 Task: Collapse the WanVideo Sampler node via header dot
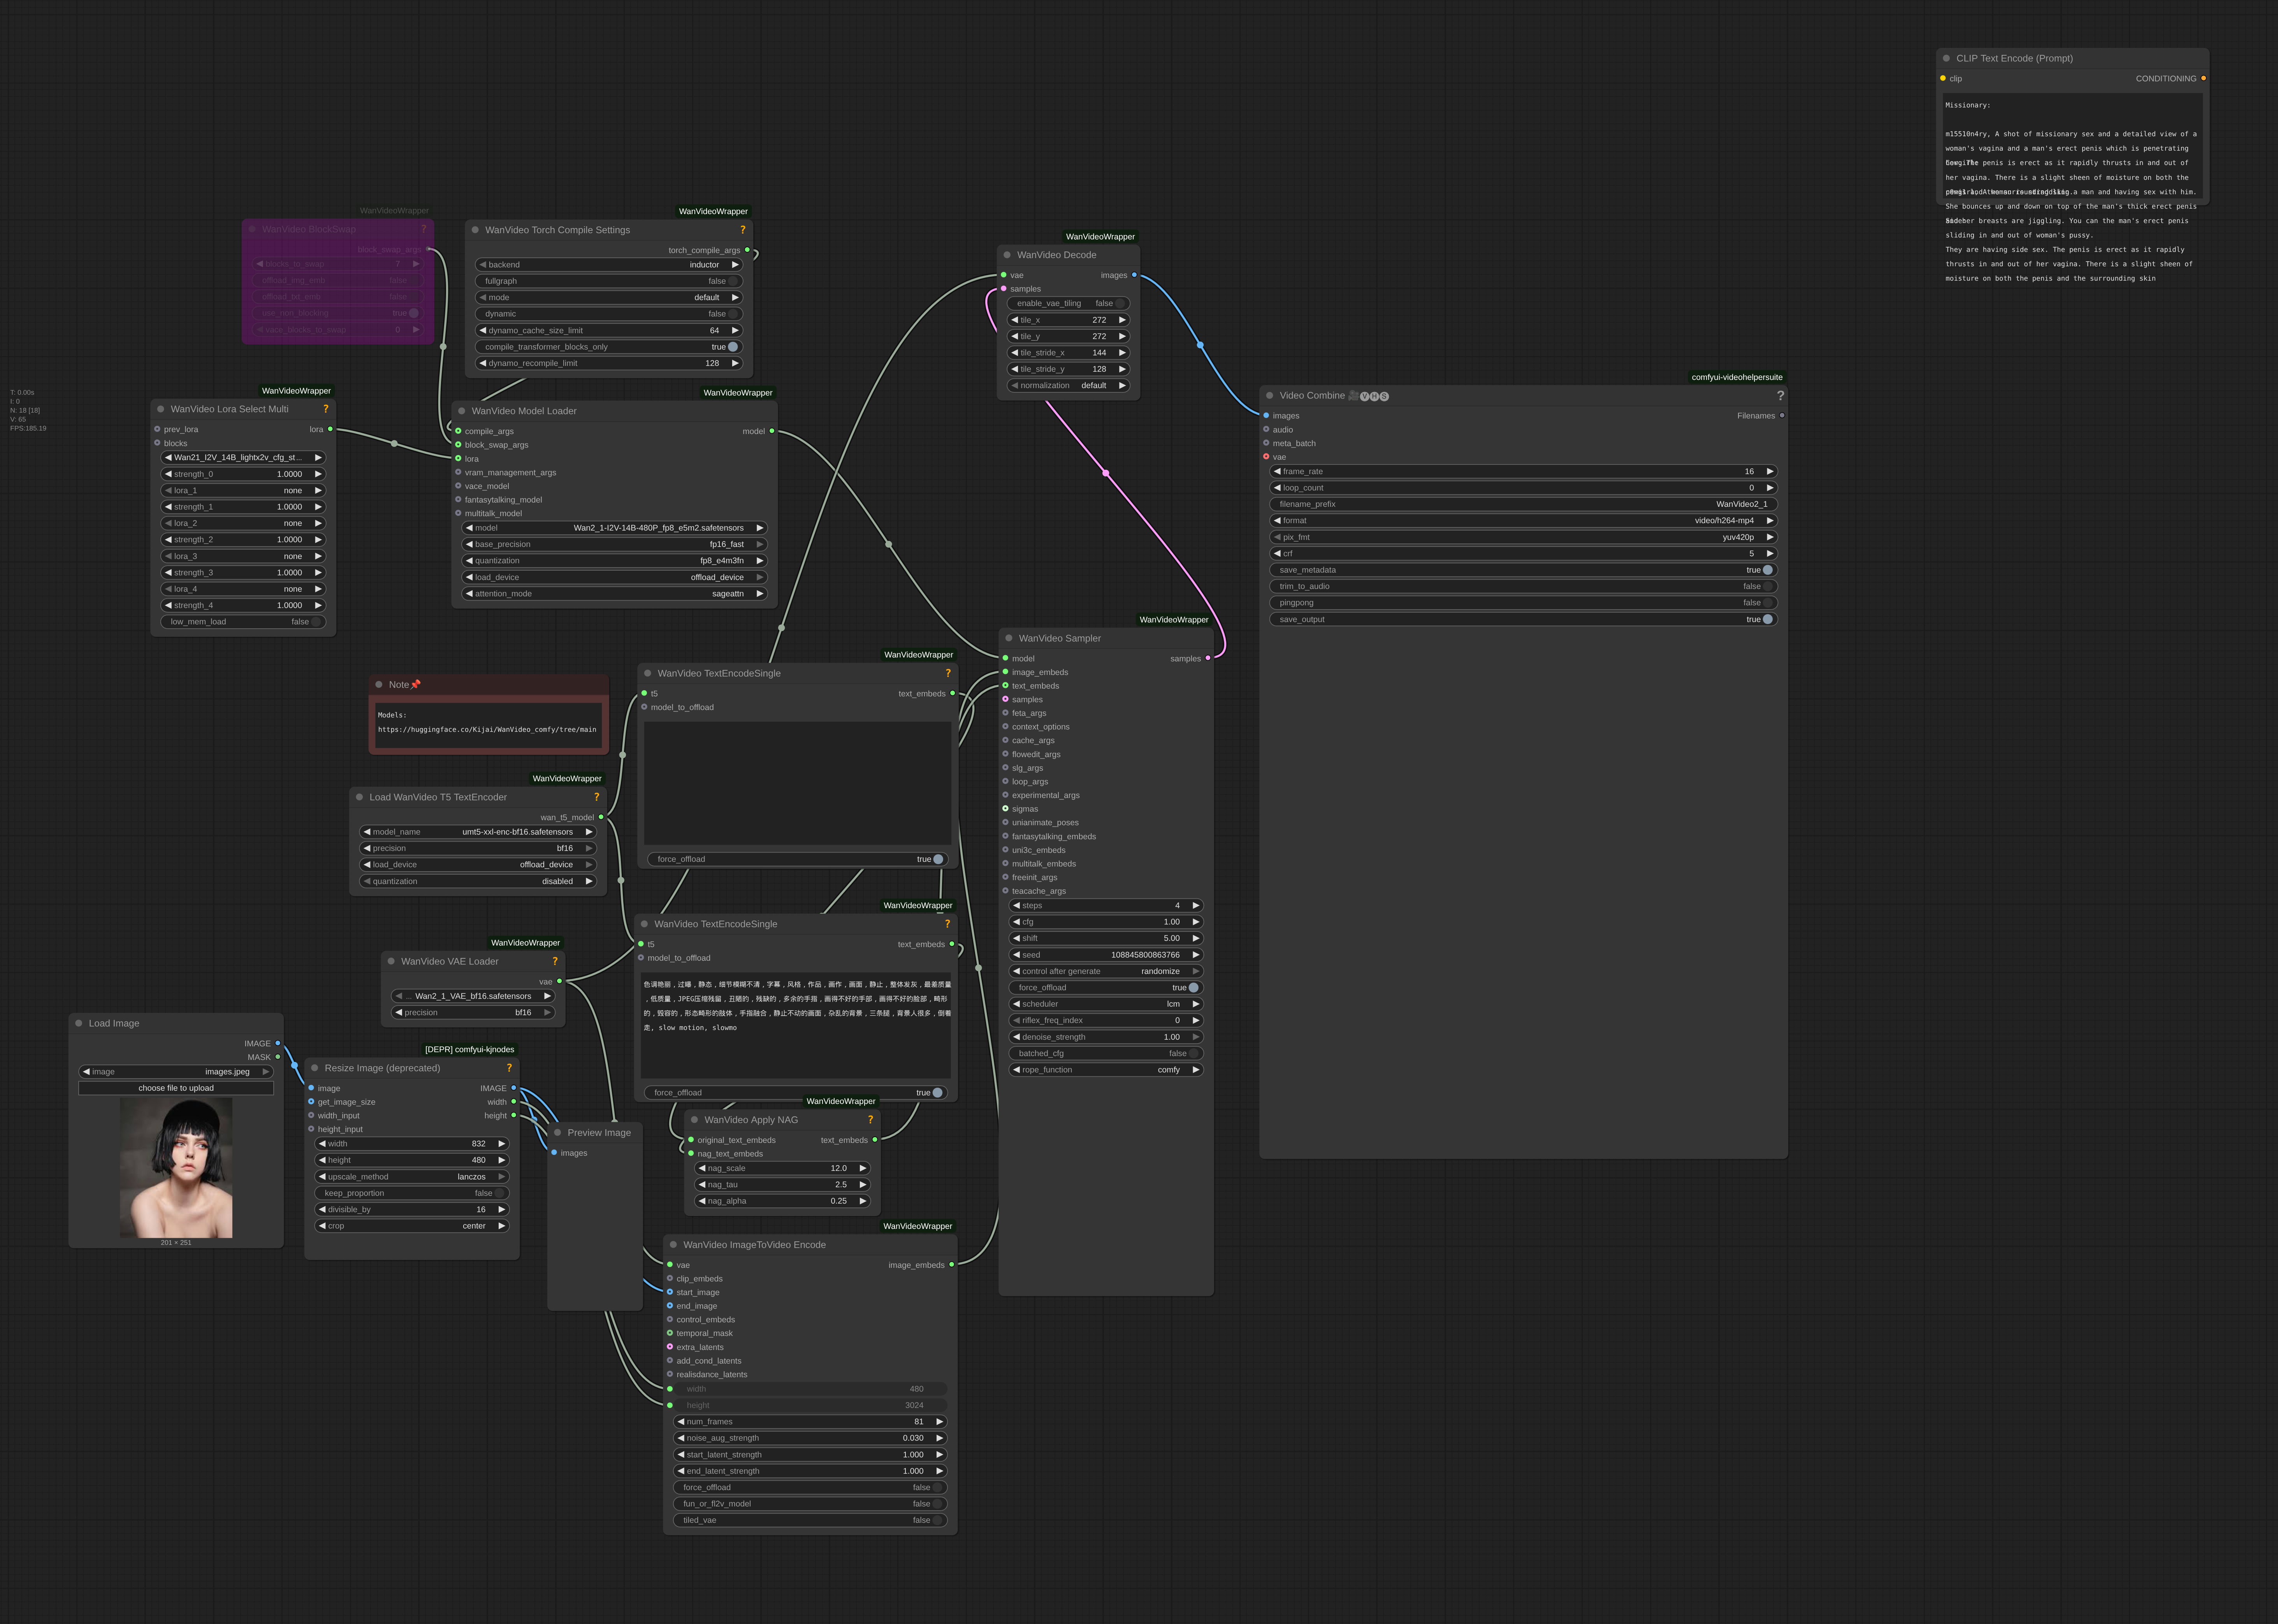tap(1009, 638)
